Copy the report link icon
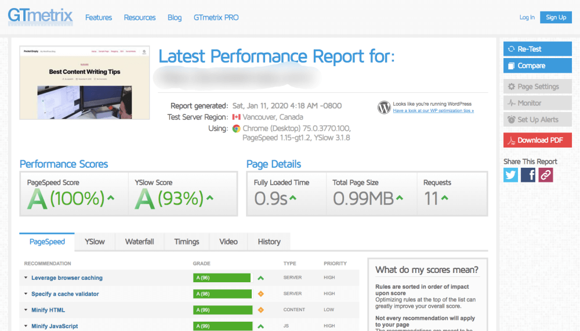The height and width of the screenshot is (331, 580). (546, 175)
